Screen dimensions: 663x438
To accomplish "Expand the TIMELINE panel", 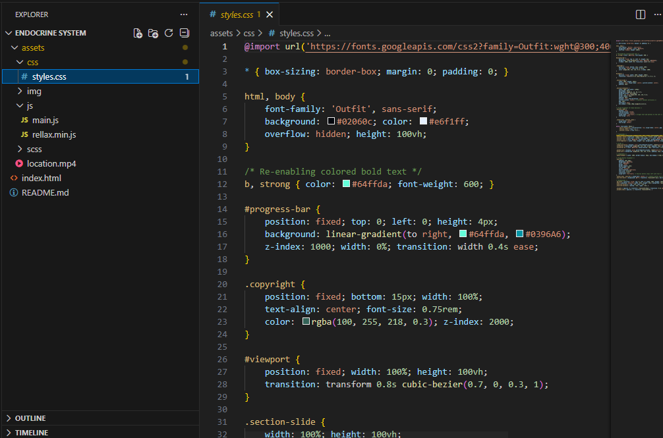I will pyautogui.click(x=32, y=433).
